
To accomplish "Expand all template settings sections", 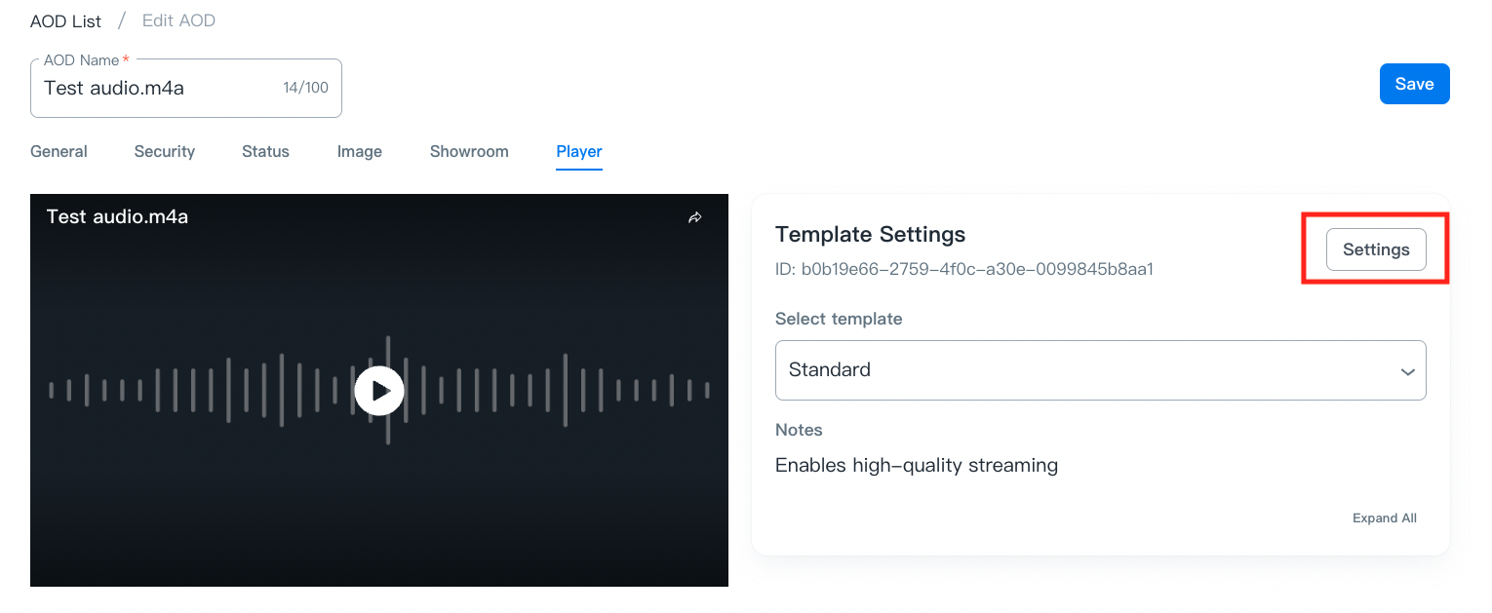I will (1384, 518).
